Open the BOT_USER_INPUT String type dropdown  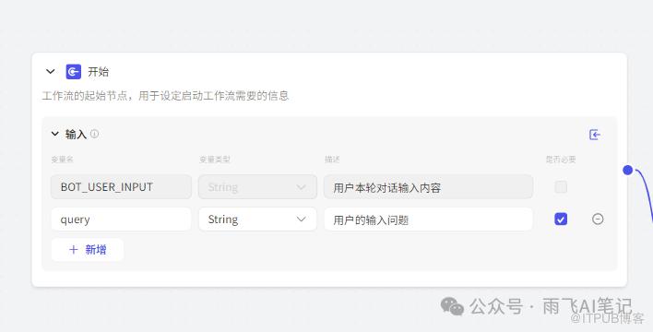pos(257,187)
